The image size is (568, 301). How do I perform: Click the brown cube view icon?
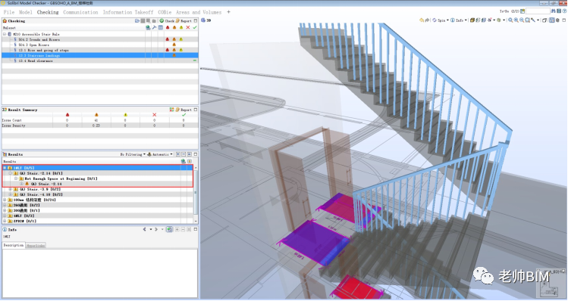click(472, 20)
